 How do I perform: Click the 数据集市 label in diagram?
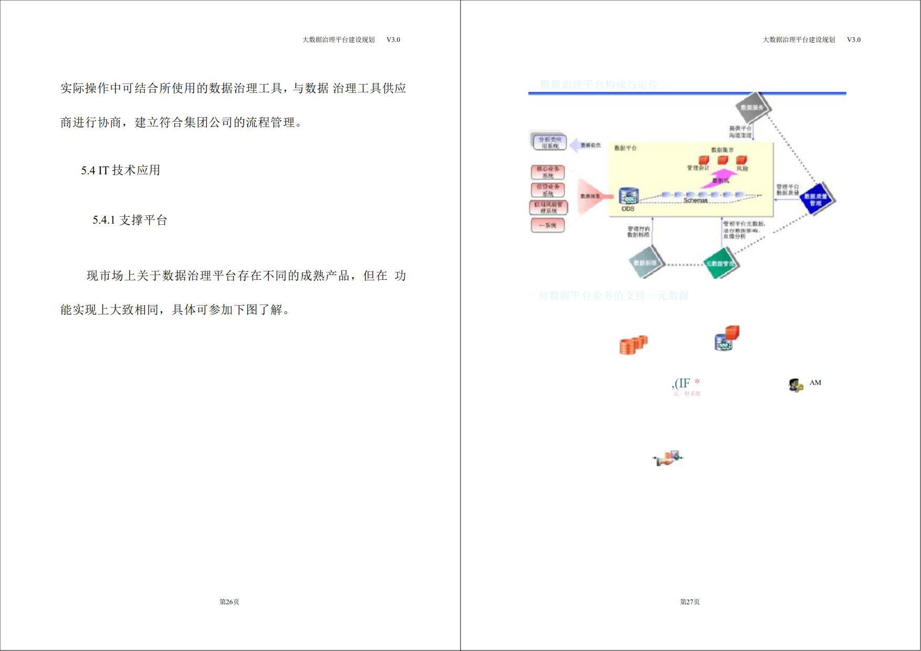pos(723,150)
